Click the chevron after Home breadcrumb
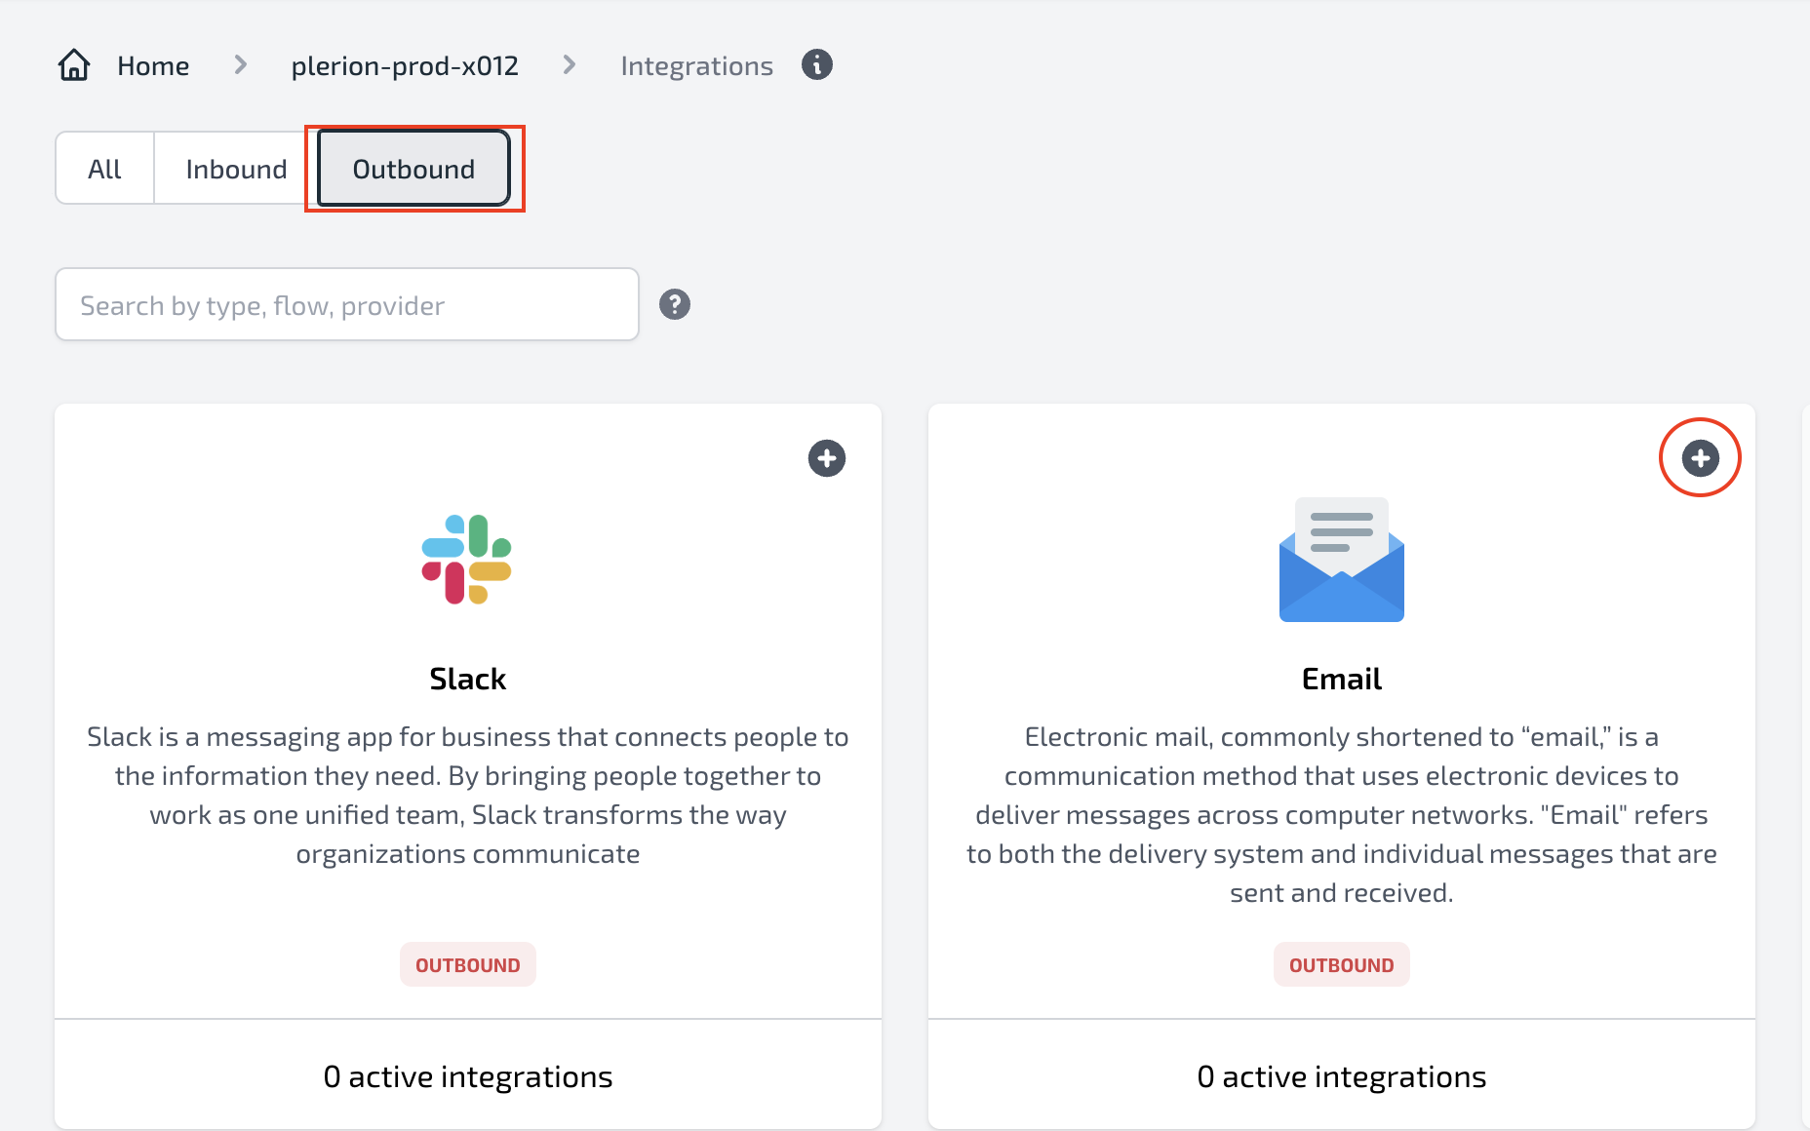This screenshot has width=1810, height=1131. coord(241,65)
